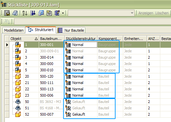Switch to the Strukturiert tab
The height and width of the screenshot is (122, 171).
pos(41,30)
